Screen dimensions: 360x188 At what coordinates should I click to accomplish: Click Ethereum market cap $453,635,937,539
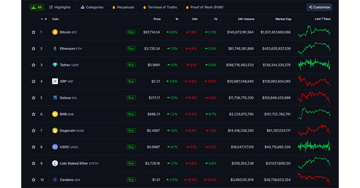click(x=276, y=49)
